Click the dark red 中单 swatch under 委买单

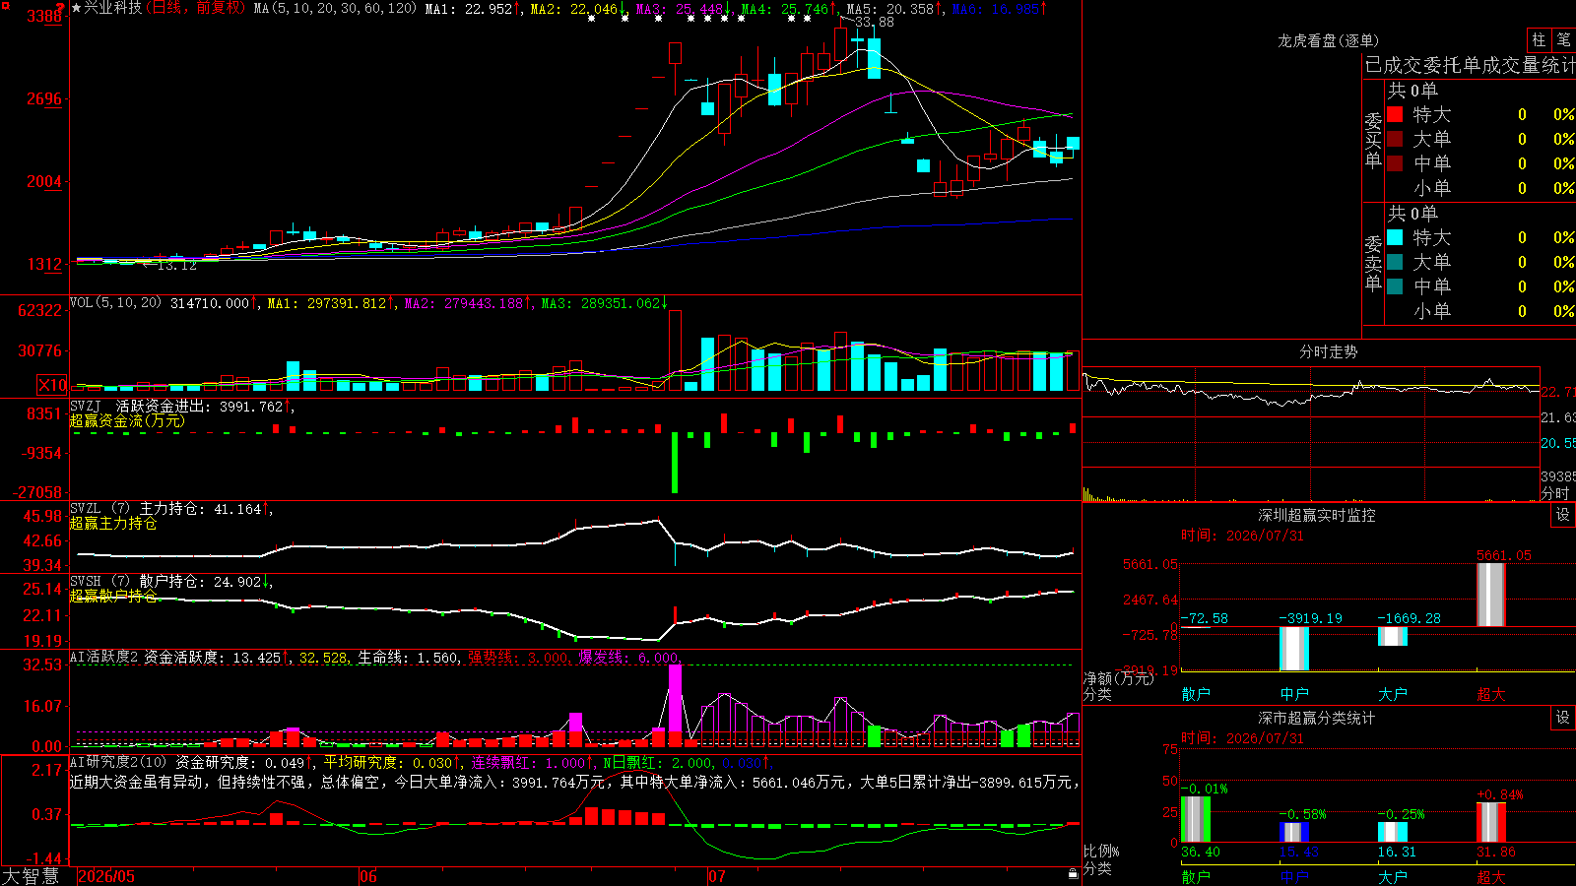(1395, 162)
